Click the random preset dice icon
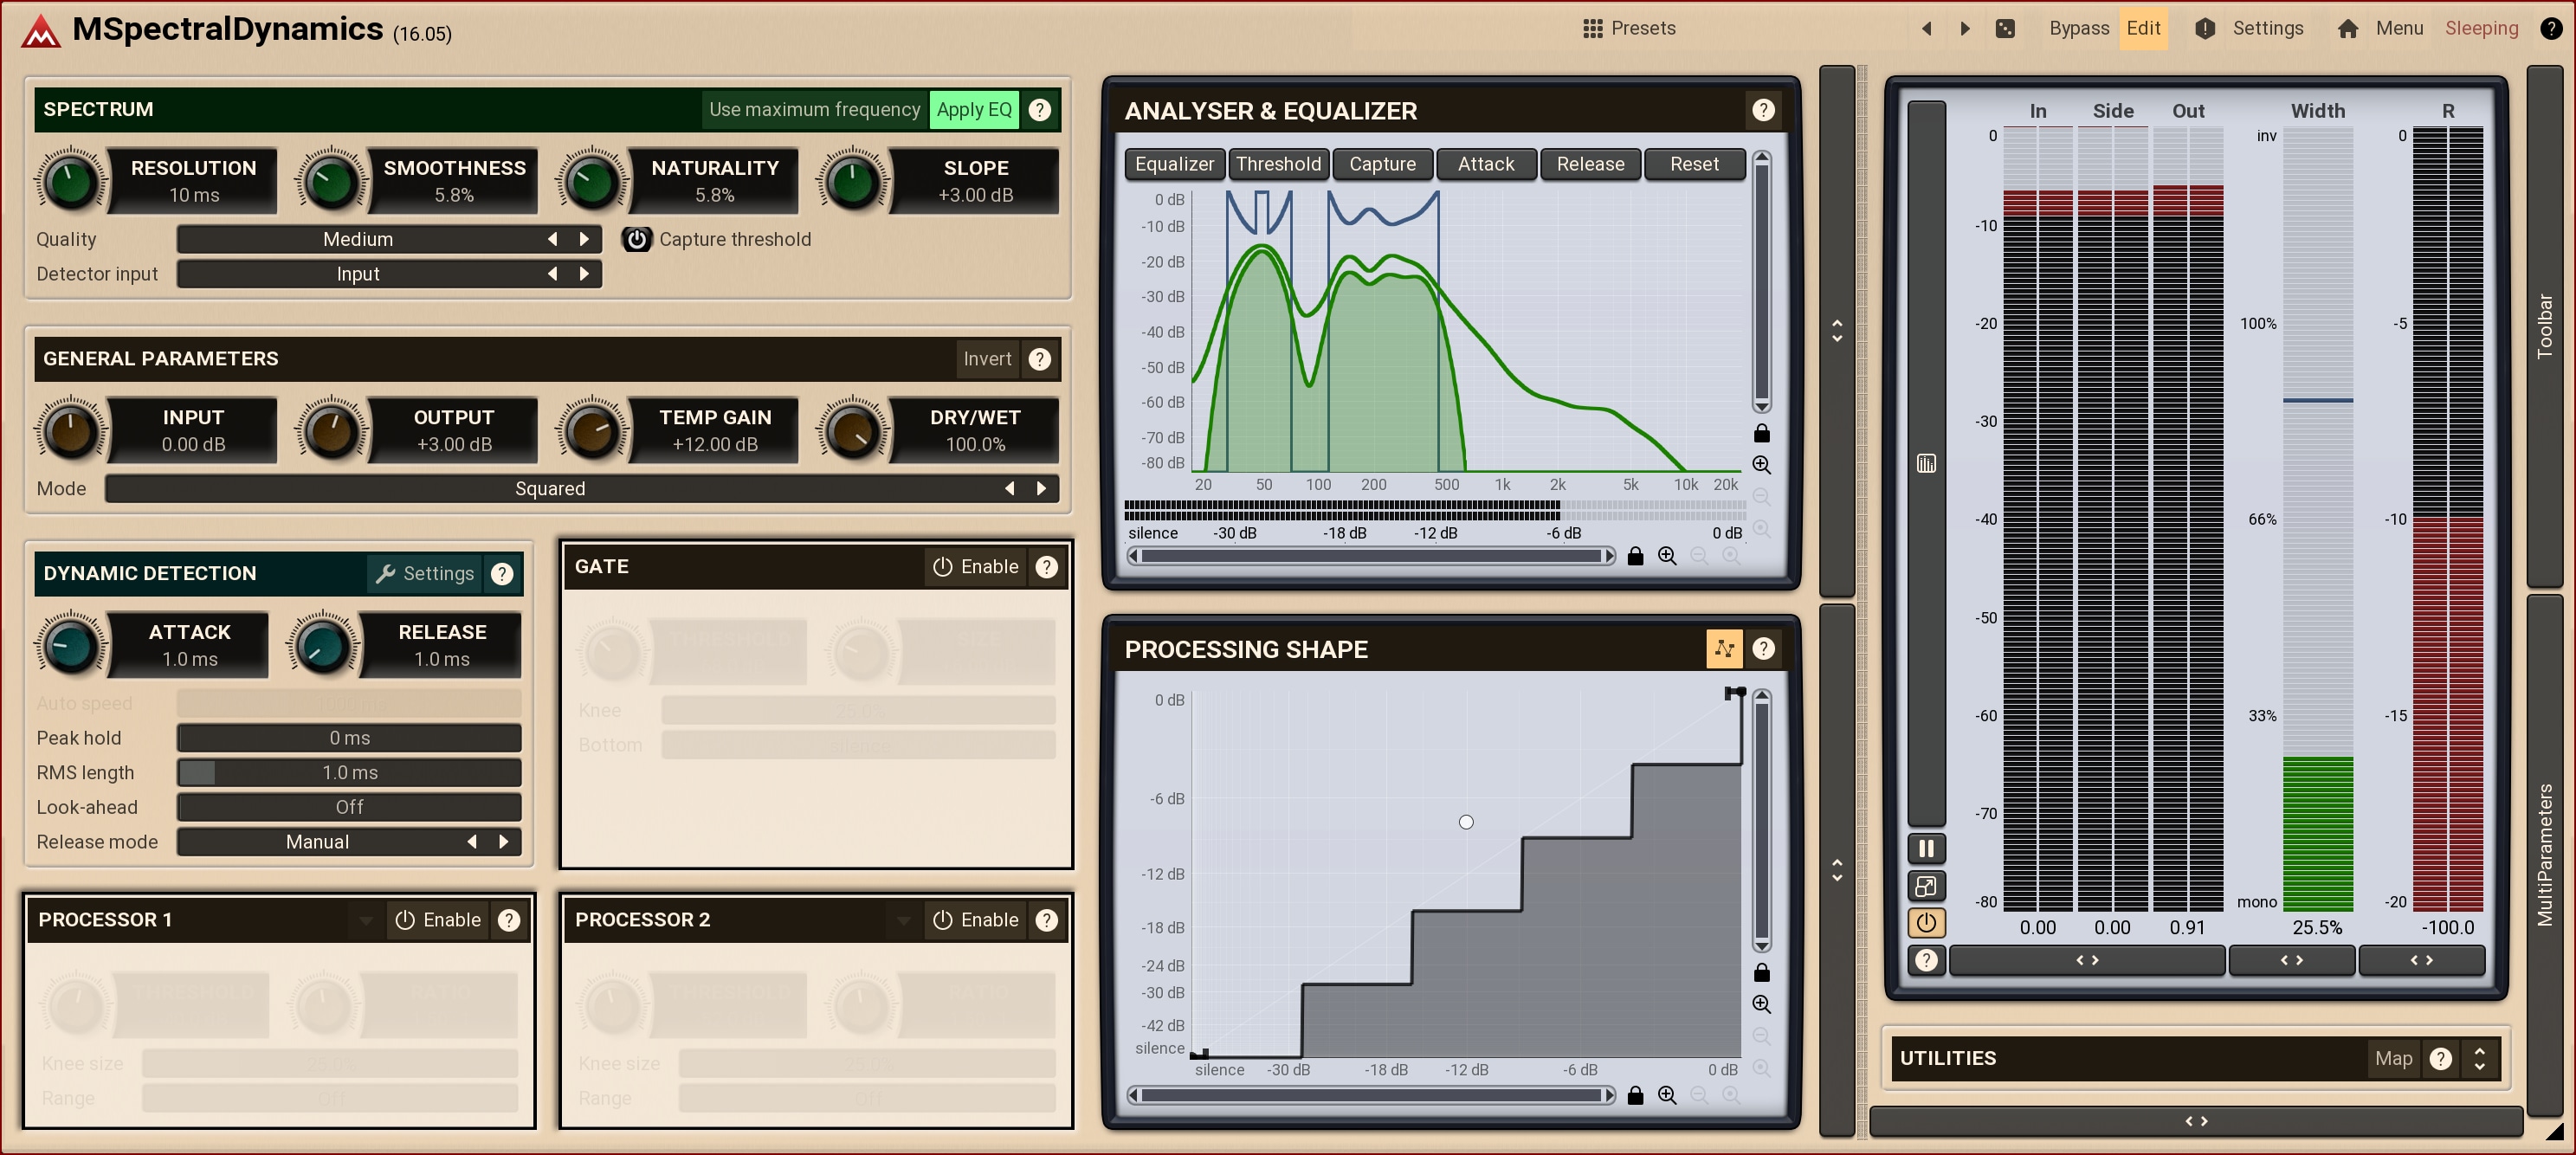 [2005, 29]
